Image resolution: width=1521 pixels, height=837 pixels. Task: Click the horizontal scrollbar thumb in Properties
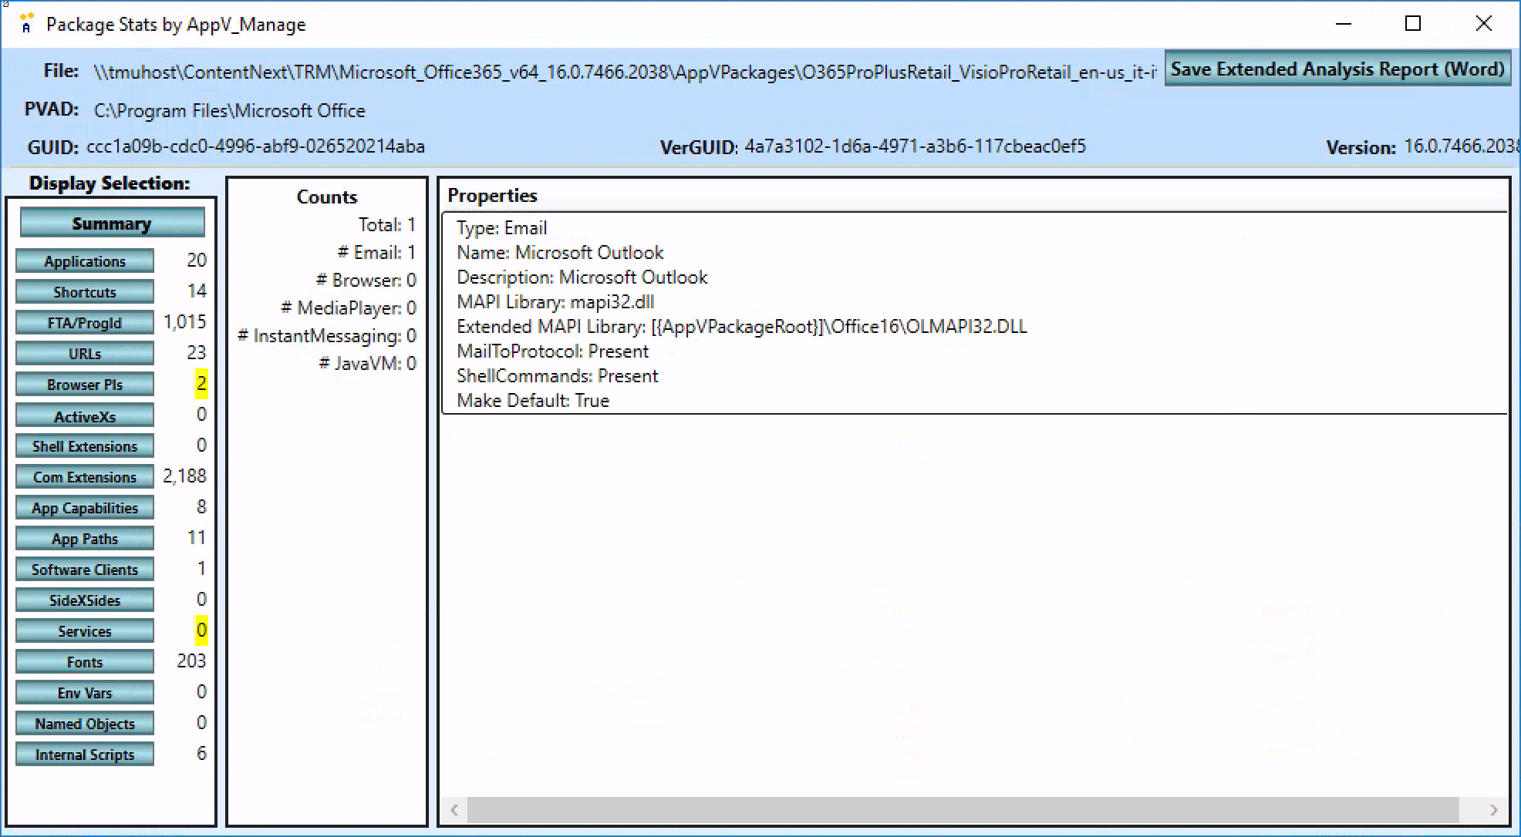pos(963,810)
